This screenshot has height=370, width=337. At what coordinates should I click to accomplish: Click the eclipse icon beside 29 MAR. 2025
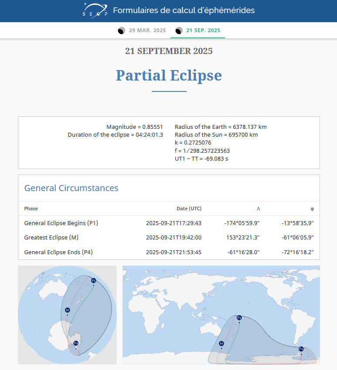121,30
